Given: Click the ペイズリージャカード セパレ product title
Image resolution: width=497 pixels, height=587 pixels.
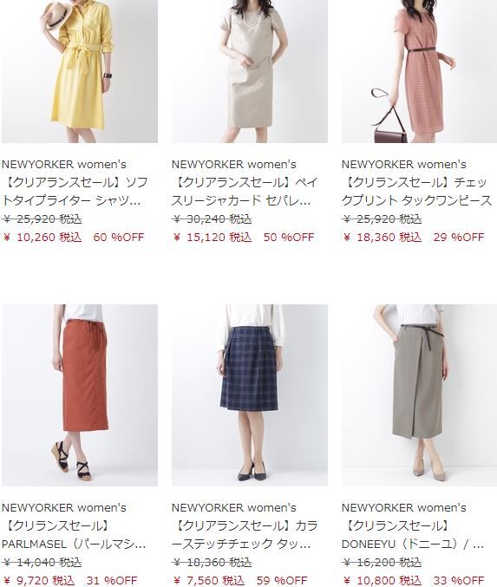Looking at the screenshot, I should pos(245,192).
